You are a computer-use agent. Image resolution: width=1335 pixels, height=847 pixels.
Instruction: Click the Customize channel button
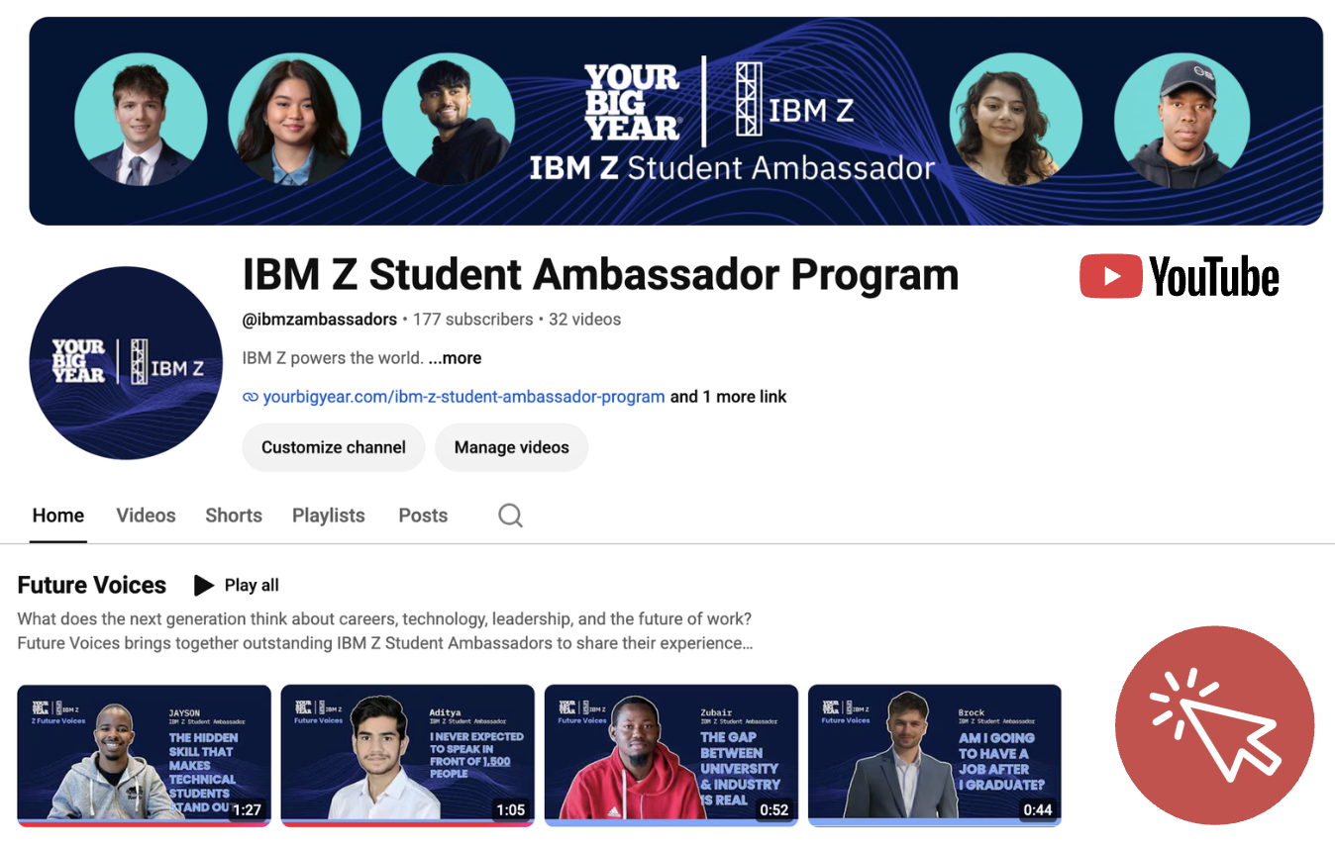334,447
